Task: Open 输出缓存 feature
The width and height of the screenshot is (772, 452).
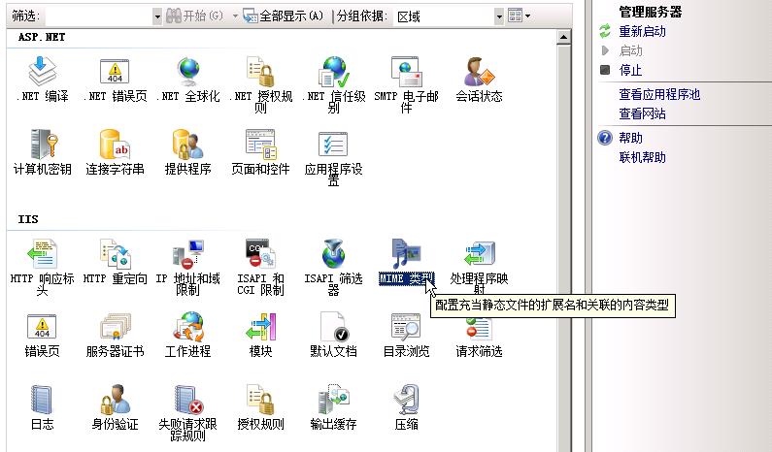Action: point(334,407)
